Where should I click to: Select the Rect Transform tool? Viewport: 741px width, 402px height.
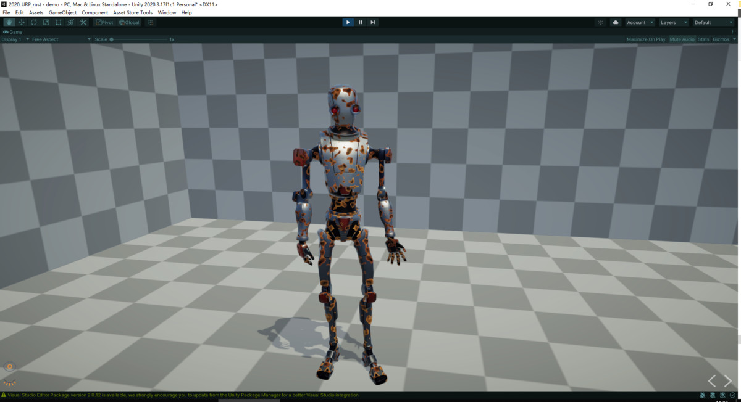click(58, 22)
